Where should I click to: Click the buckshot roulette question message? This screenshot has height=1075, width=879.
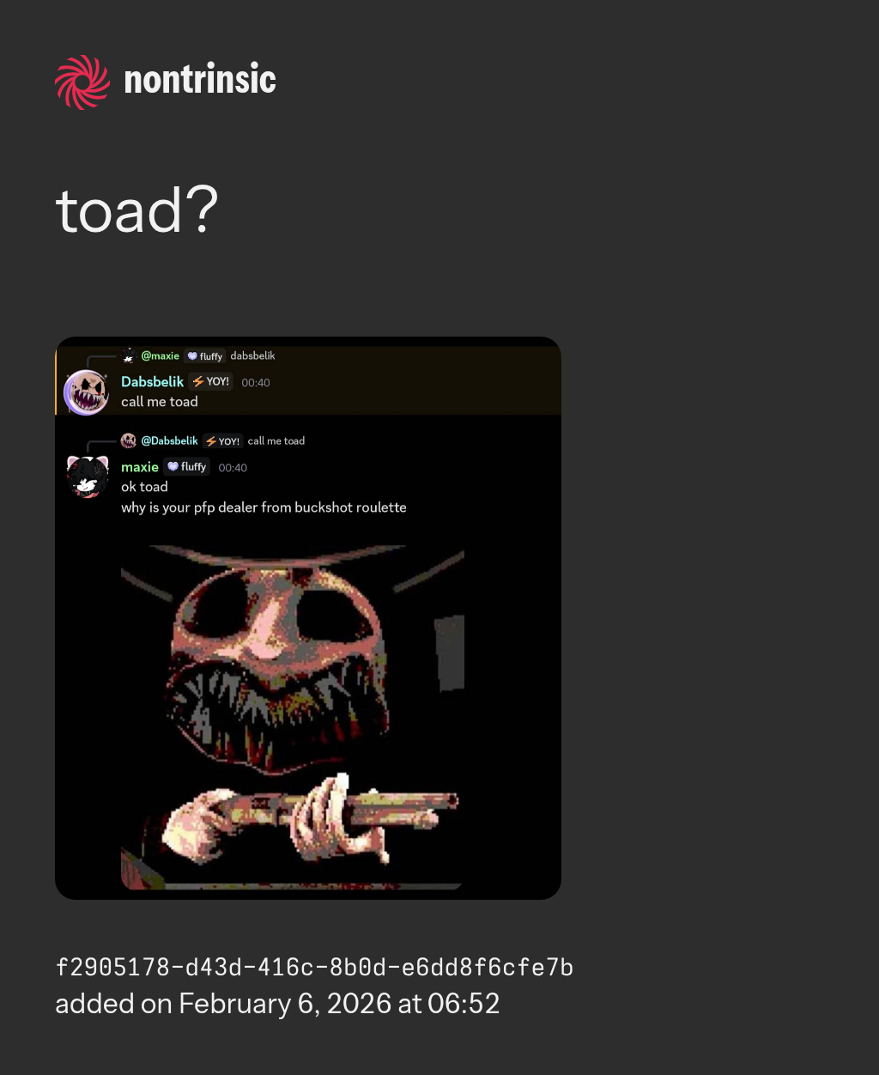pyautogui.click(x=264, y=507)
